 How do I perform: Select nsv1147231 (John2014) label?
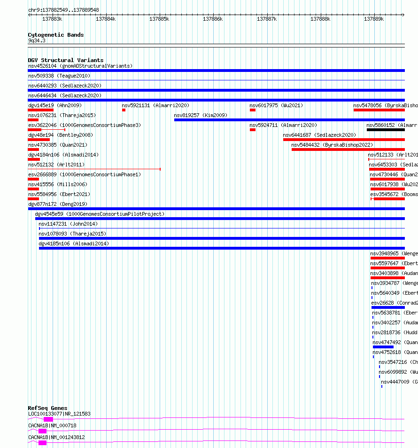(68, 224)
